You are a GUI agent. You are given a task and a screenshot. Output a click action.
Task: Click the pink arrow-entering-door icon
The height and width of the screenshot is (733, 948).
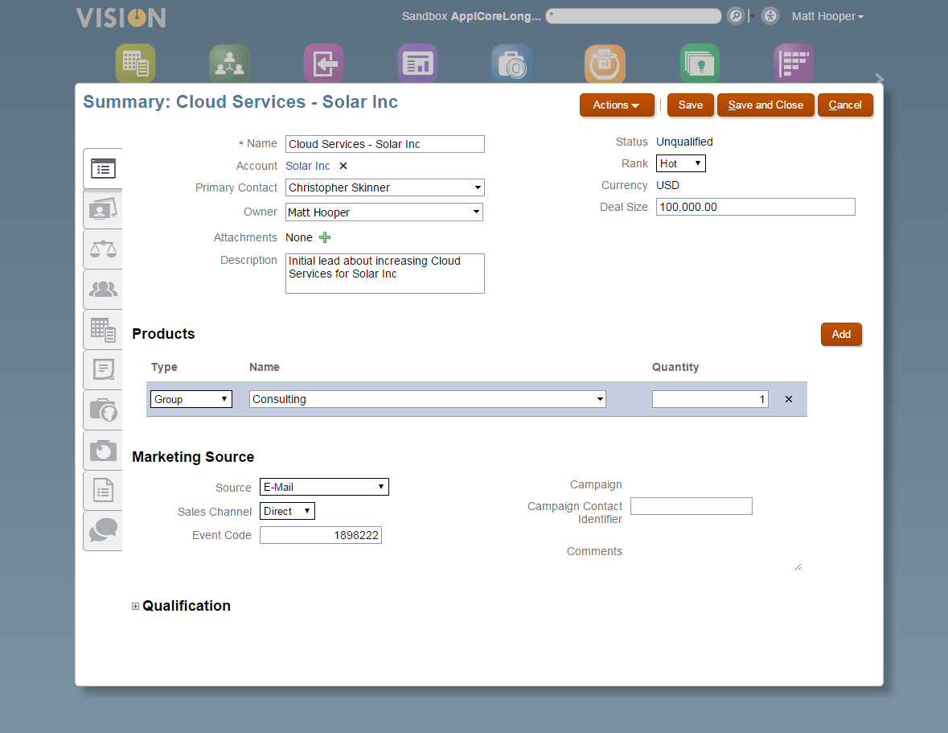324,63
